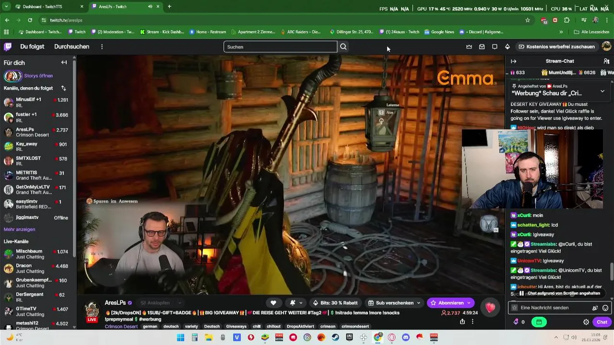614x345 pixels.
Task: Bookmark this page with the star icon
Action: [528, 20]
